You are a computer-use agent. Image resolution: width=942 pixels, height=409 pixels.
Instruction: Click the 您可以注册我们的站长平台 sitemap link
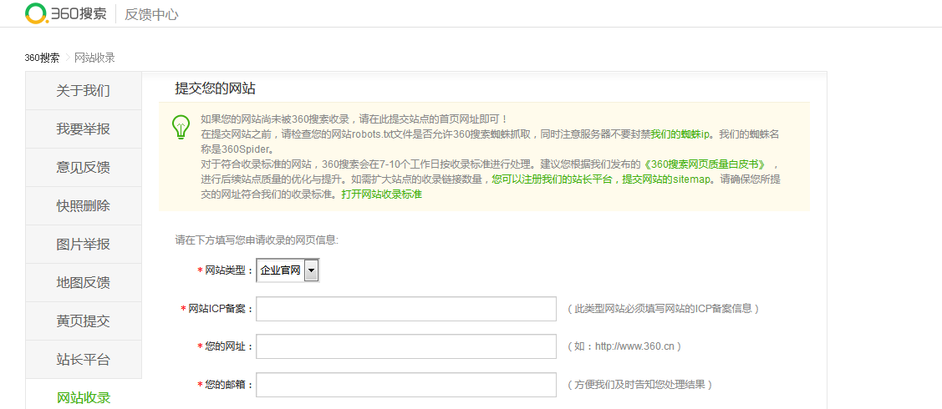(601, 179)
